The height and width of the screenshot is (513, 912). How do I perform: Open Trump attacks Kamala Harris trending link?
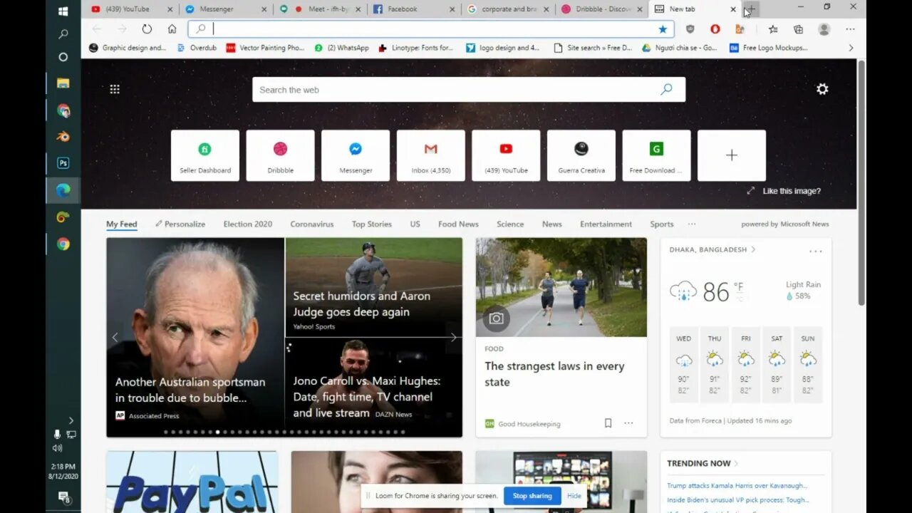point(737,485)
